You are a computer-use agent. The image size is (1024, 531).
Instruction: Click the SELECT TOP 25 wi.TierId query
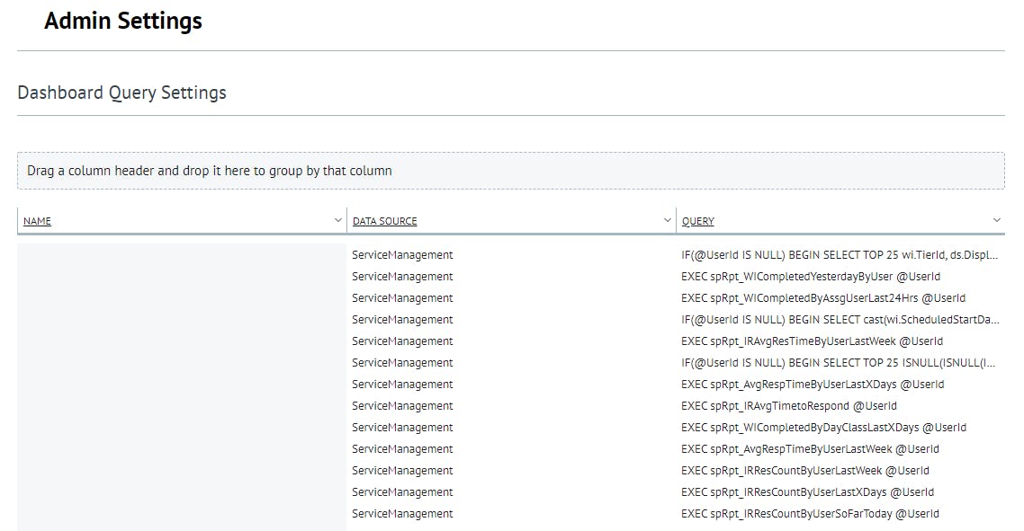pyautogui.click(x=839, y=255)
